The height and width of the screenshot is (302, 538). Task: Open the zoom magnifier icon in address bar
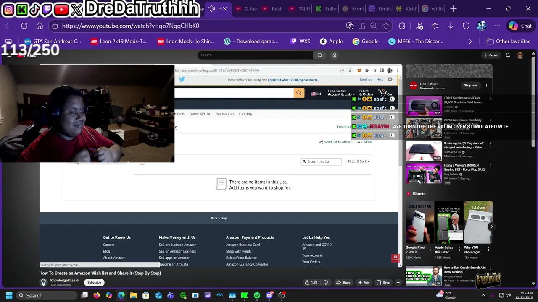click(x=374, y=26)
